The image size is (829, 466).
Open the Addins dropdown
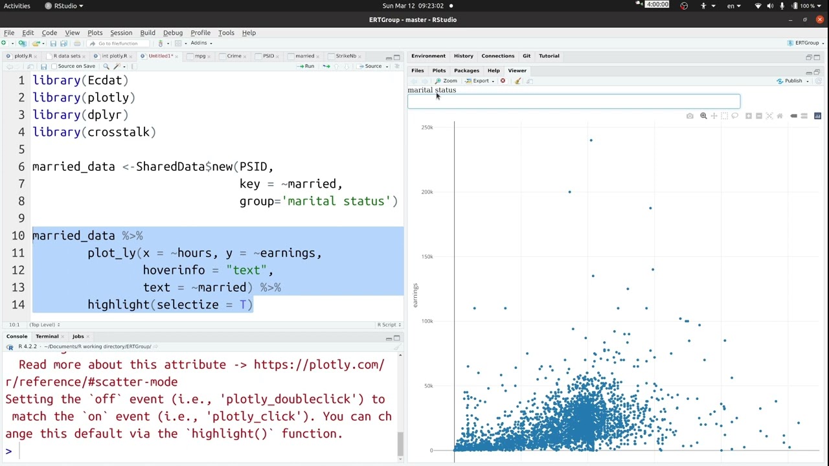(x=201, y=43)
